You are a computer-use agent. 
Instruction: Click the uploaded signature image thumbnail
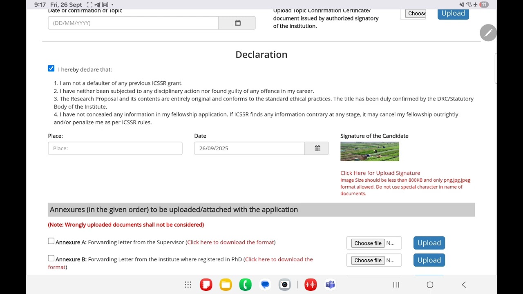pos(370,151)
